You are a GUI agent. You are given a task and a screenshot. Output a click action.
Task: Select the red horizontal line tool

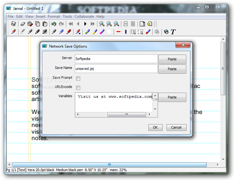tap(118, 32)
